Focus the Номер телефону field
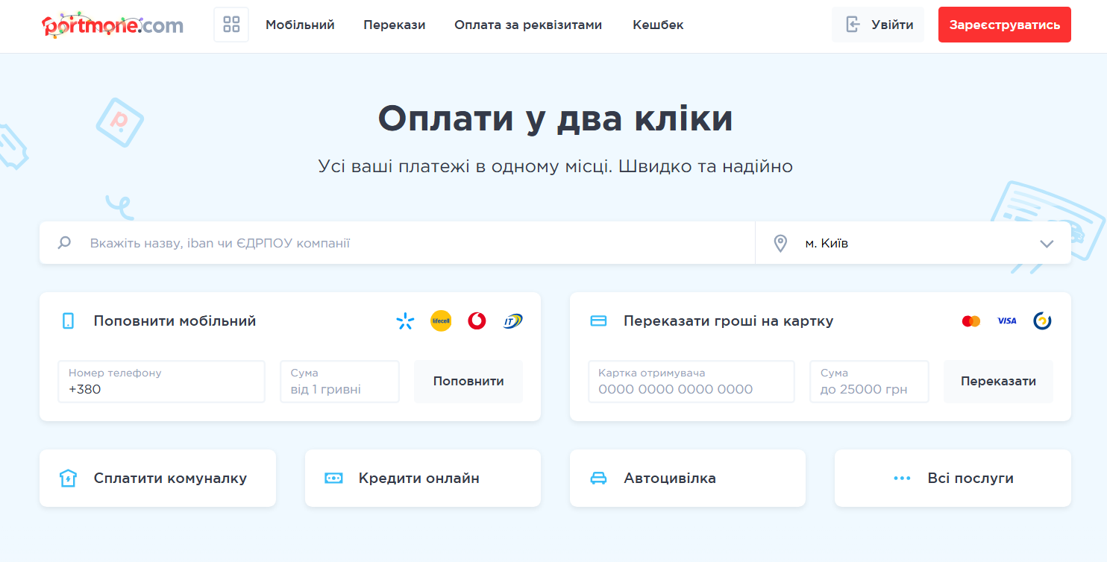 [161, 382]
